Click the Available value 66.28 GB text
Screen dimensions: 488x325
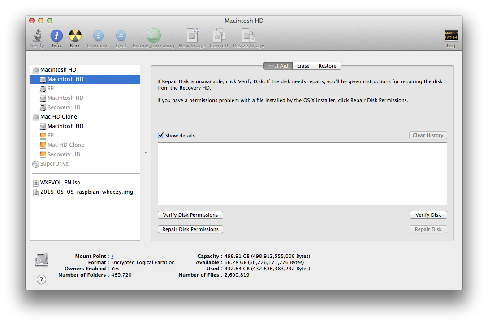264,262
